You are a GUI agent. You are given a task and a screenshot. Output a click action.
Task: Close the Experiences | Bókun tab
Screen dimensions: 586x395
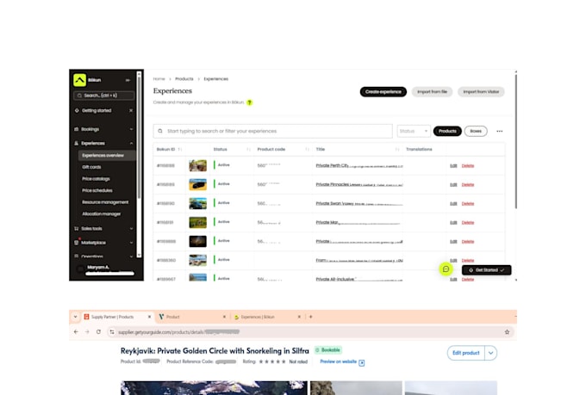click(299, 317)
